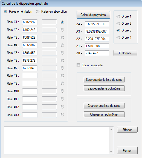
Task: Click Charger un polynôme button
Action: click(104, 114)
